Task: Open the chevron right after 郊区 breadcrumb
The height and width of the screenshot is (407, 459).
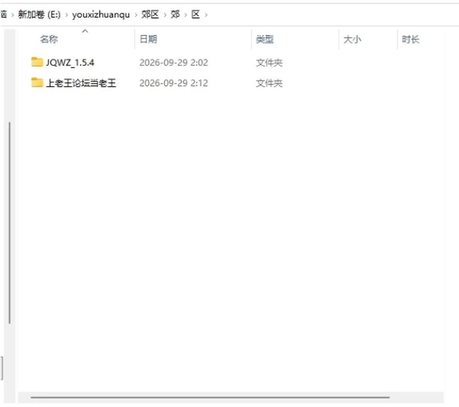Action: [x=165, y=15]
